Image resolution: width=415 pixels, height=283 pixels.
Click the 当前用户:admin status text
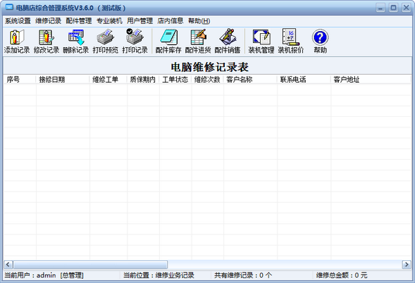pos(44,275)
